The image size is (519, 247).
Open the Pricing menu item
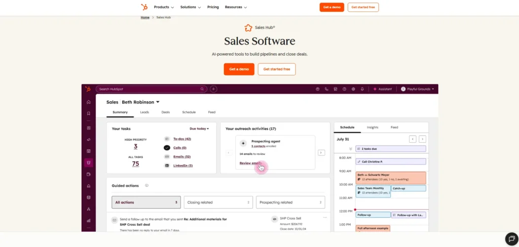pyautogui.click(x=213, y=7)
